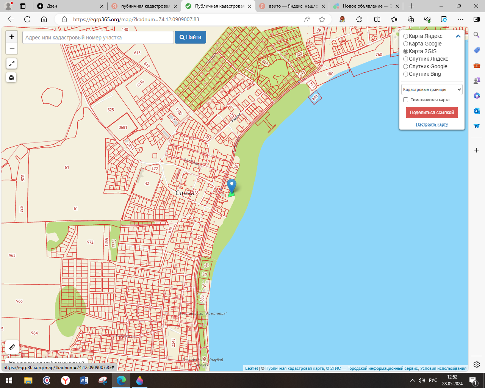485x388 pixels.
Task: Open the Настроить карту link
Action: (432, 124)
